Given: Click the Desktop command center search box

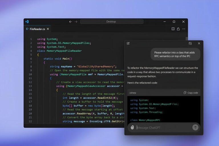Looking at the screenshot, I should [111, 22].
